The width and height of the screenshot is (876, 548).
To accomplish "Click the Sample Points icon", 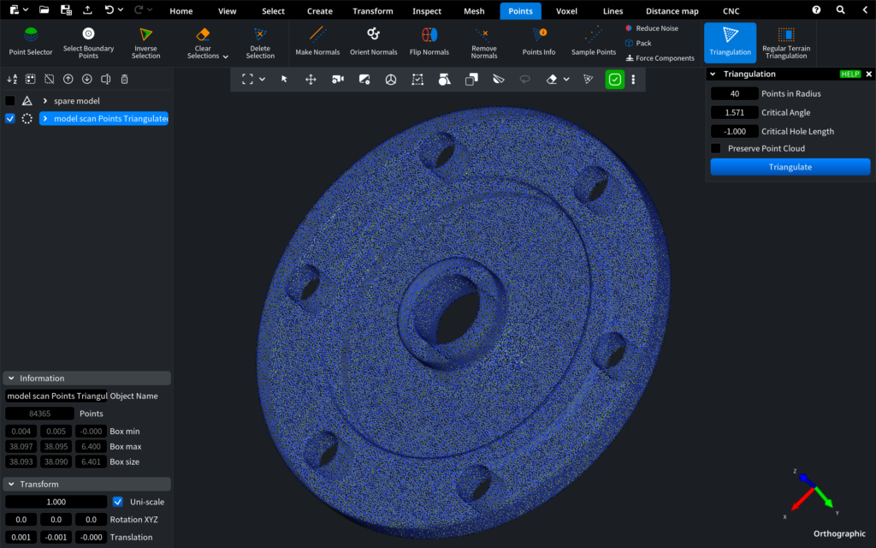I will [594, 35].
